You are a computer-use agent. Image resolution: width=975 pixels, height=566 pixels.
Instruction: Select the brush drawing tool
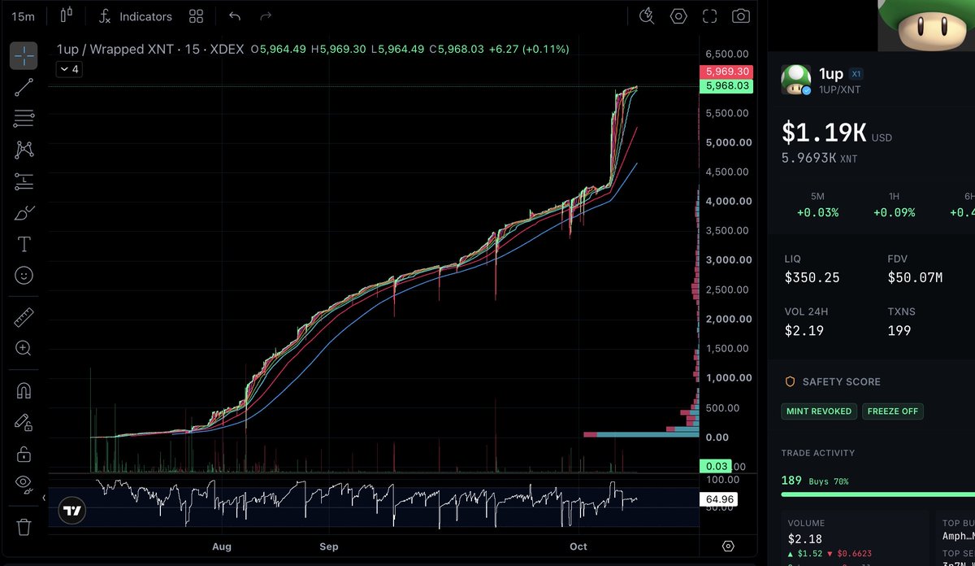click(24, 213)
